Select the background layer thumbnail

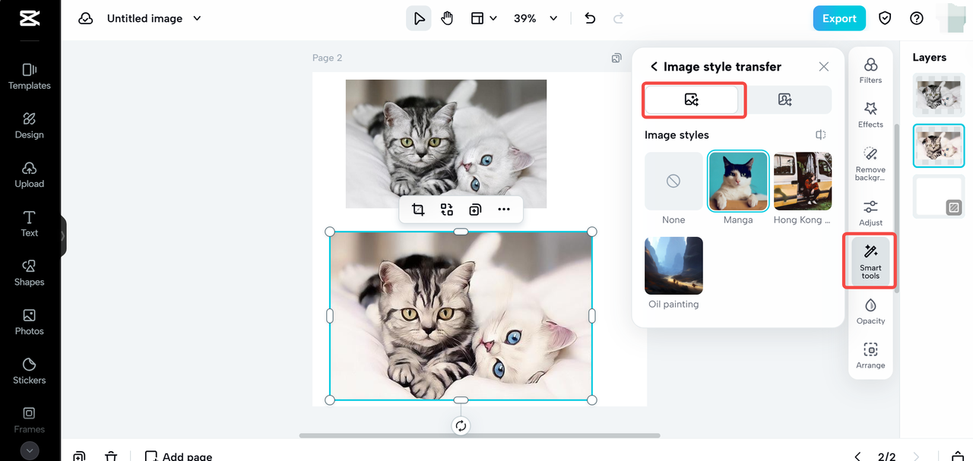tap(939, 196)
